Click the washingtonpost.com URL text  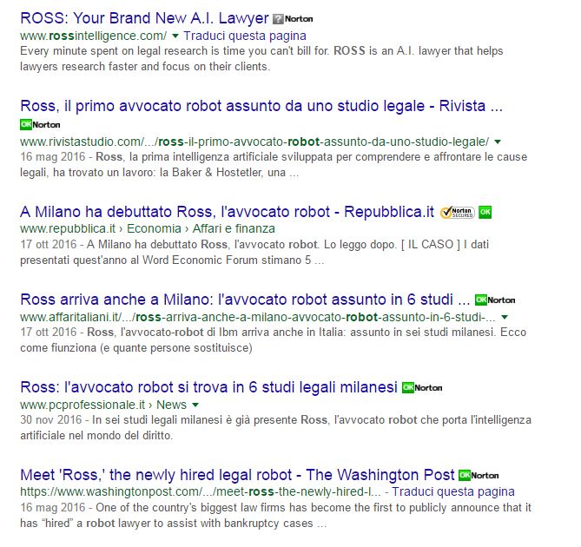200,491
